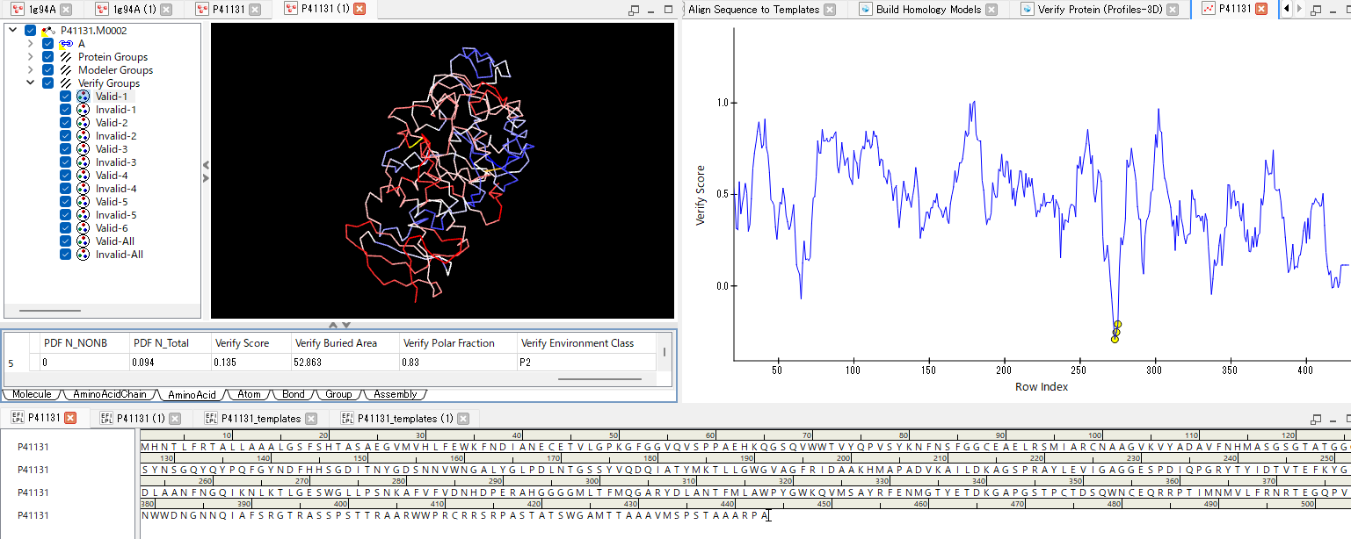
Task: Click the Protein Groups hatched icon
Action: pyautogui.click(x=66, y=57)
